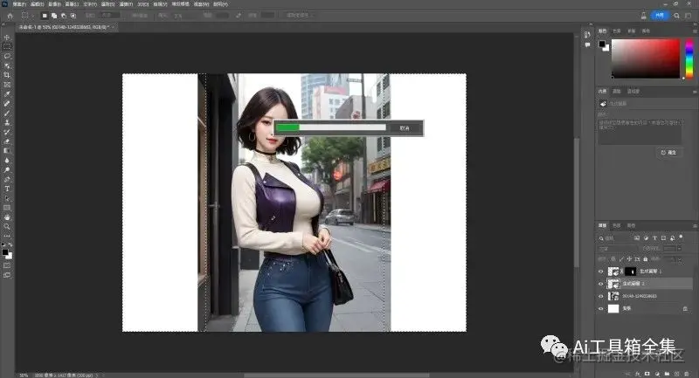Open the Layers panel flyout menu
The image size is (699, 378).
tap(695, 226)
